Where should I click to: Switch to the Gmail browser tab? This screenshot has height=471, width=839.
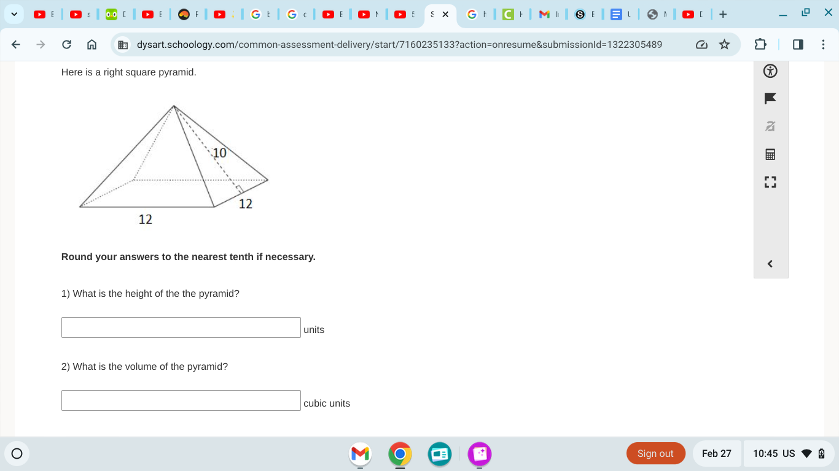click(544, 13)
